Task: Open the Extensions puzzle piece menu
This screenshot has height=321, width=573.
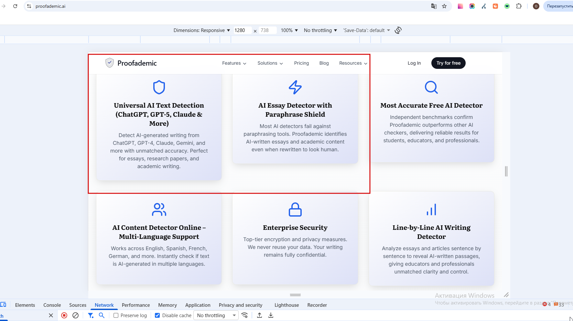Action: pos(519,6)
